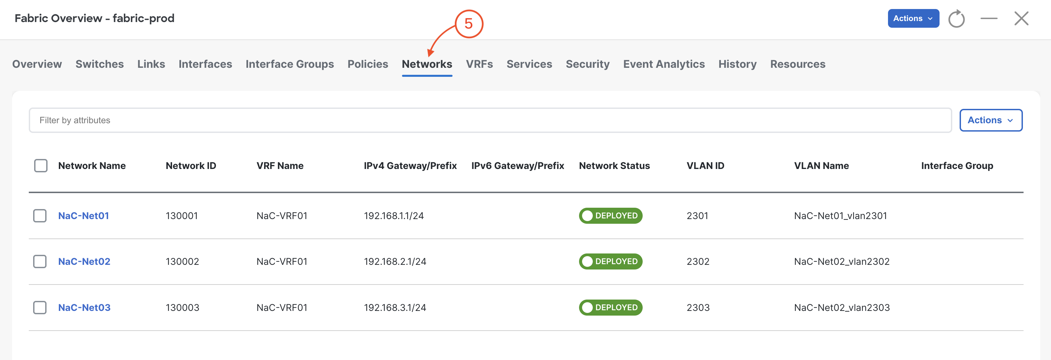Open the top blue Actions dropdown
The height and width of the screenshot is (360, 1051).
point(913,18)
